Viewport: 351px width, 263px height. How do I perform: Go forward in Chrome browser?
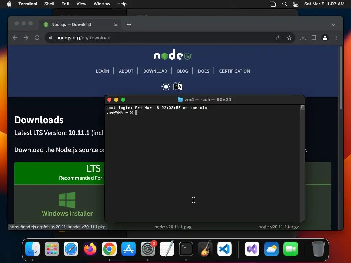(x=26, y=38)
